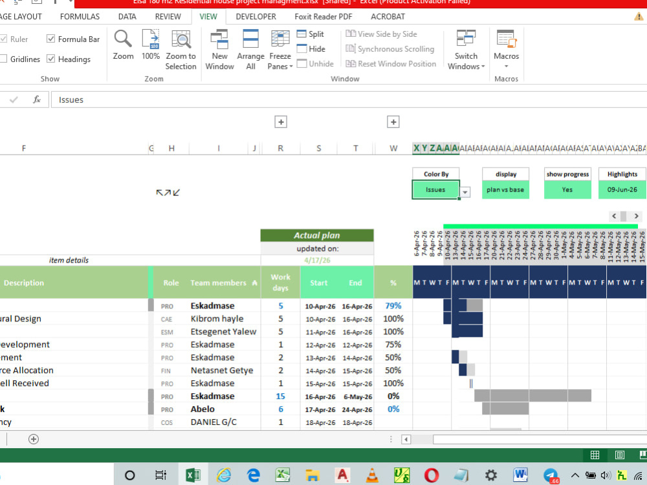Select the show progress 'Yes' cell
This screenshot has width=647, height=485.
point(567,189)
